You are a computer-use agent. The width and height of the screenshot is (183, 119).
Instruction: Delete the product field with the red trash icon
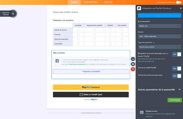[133, 69]
